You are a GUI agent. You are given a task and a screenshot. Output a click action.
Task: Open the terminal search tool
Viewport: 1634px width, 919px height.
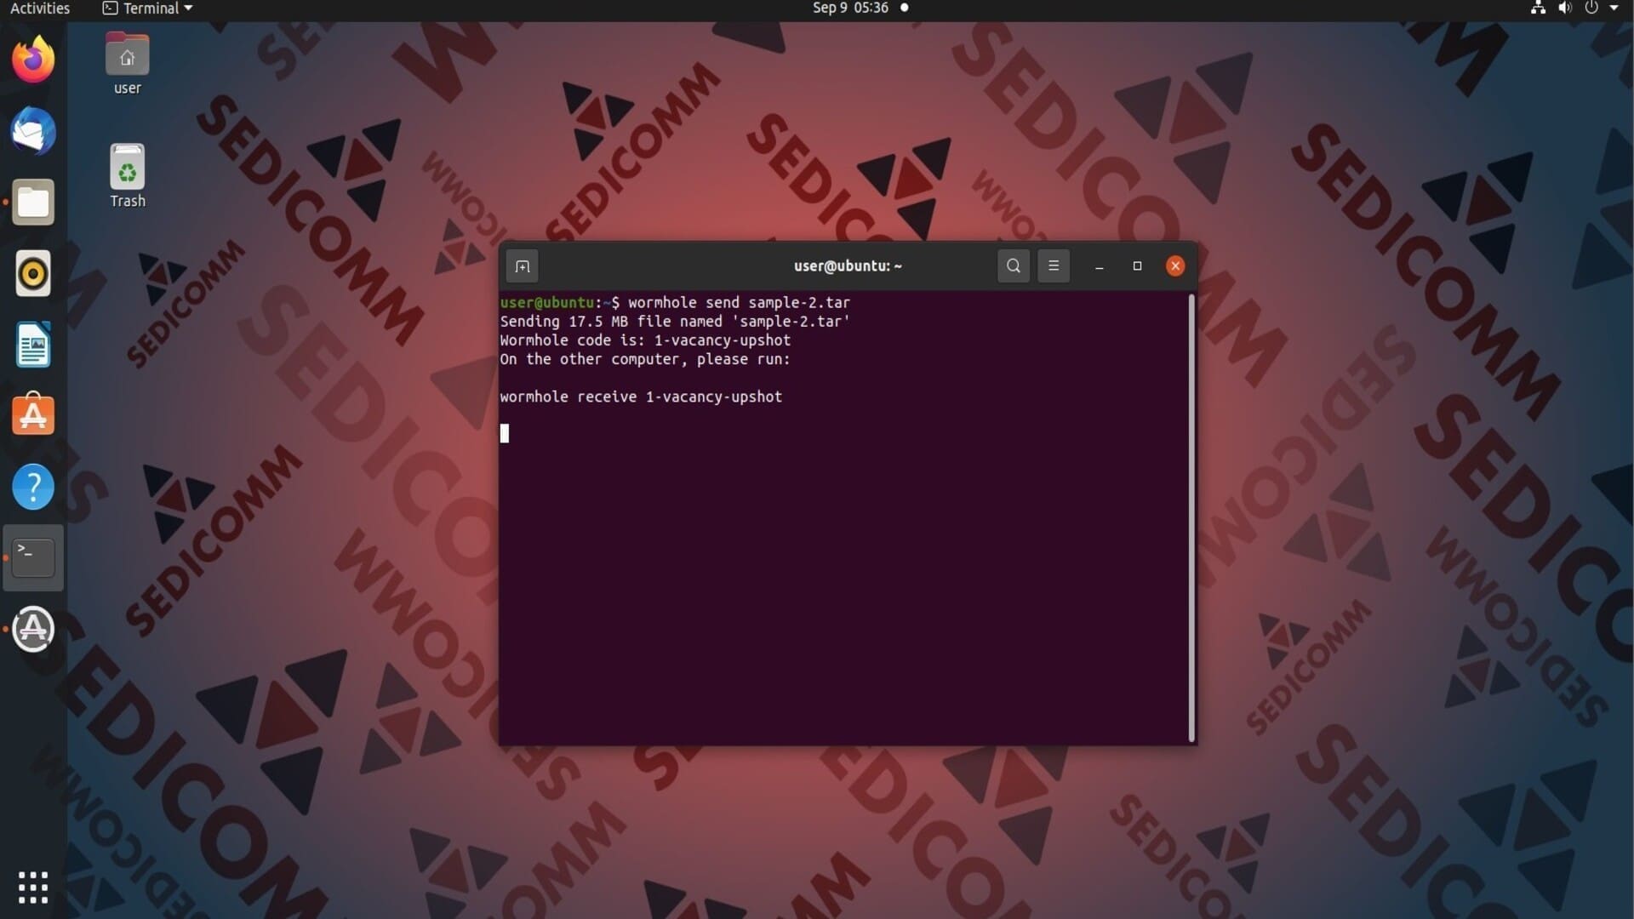coord(1013,266)
